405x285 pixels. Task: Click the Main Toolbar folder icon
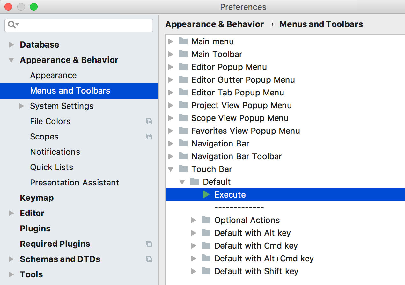pyautogui.click(x=183, y=54)
